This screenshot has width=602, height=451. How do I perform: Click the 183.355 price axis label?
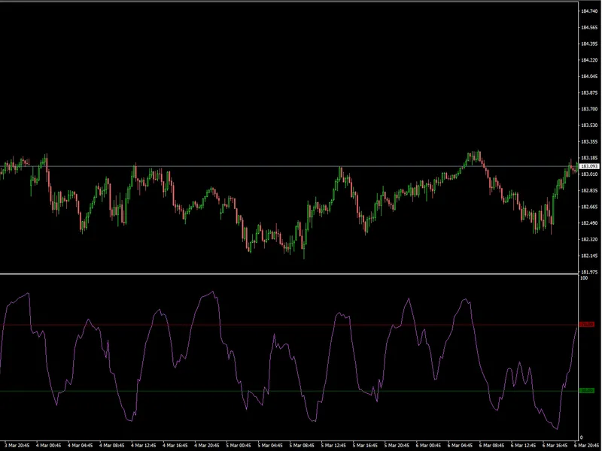[589, 141]
